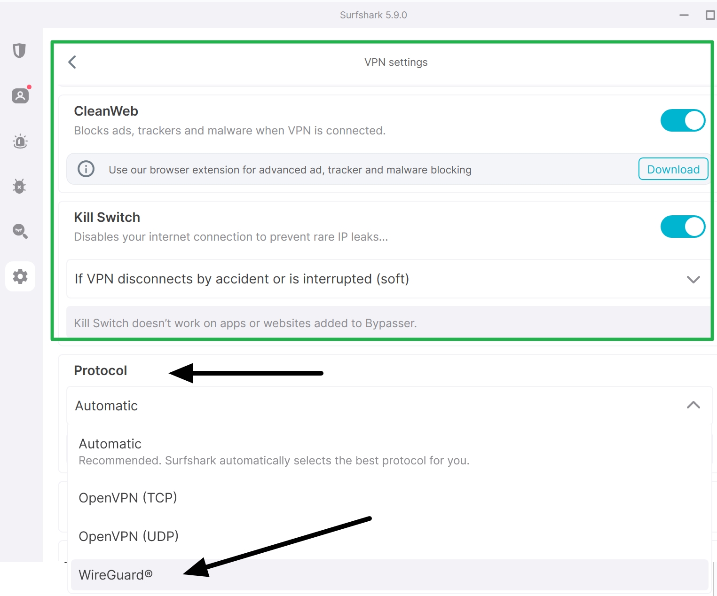Screen dimensions: 717x596
Task: Toggle the CleanWeb switch off
Action: click(682, 121)
